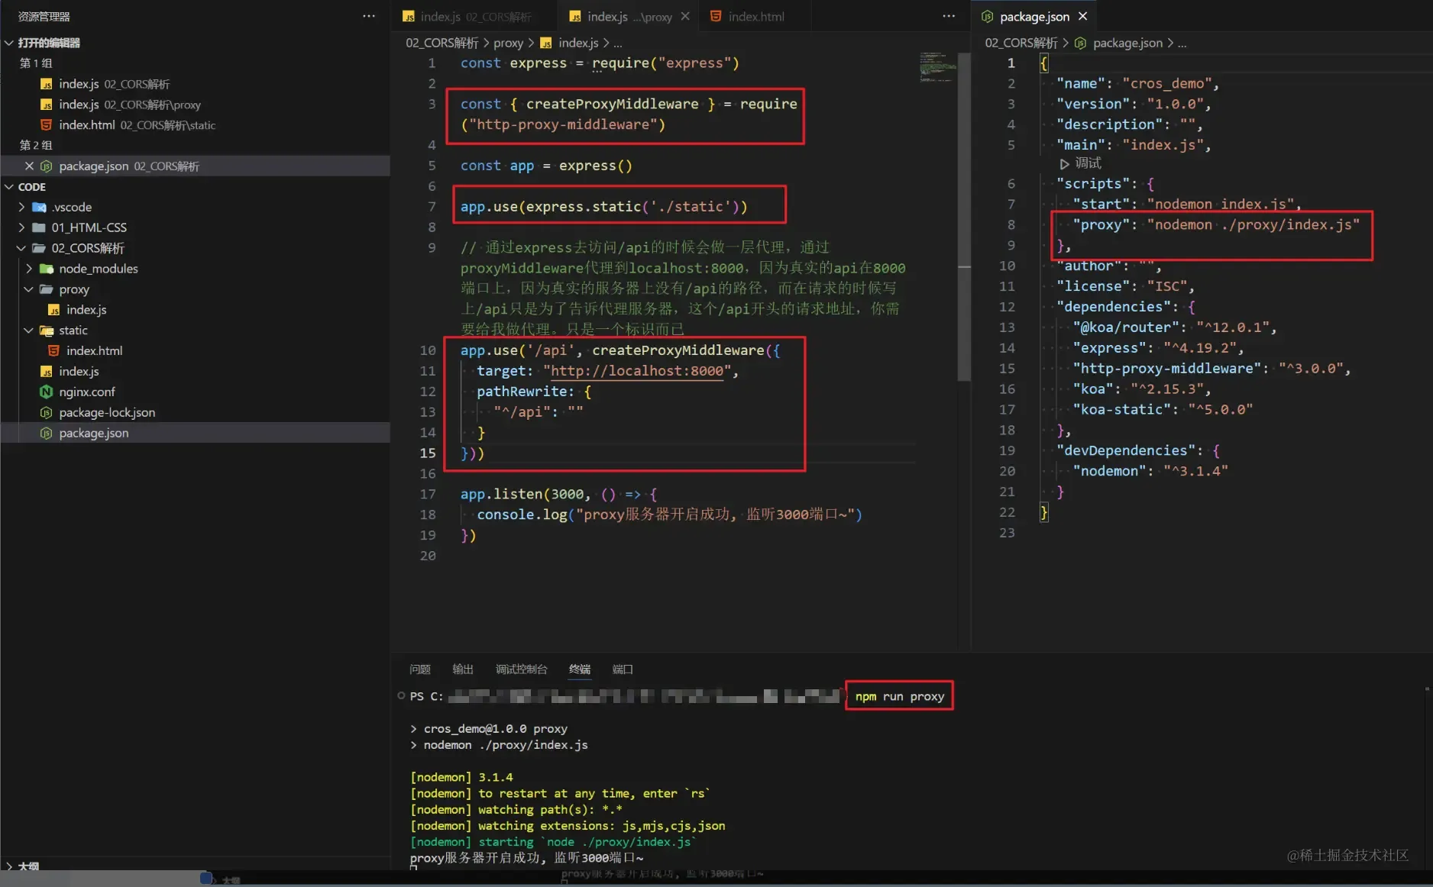Open editor group more actions ellipsis
The height and width of the screenshot is (887, 1433).
(x=949, y=16)
